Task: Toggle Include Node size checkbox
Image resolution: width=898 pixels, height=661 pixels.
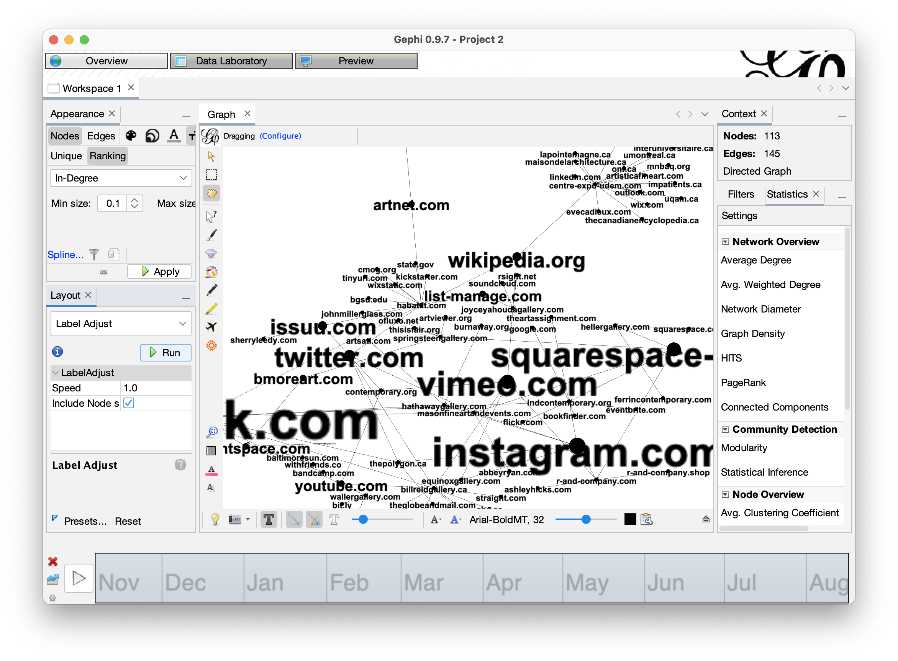Action: pyautogui.click(x=129, y=403)
